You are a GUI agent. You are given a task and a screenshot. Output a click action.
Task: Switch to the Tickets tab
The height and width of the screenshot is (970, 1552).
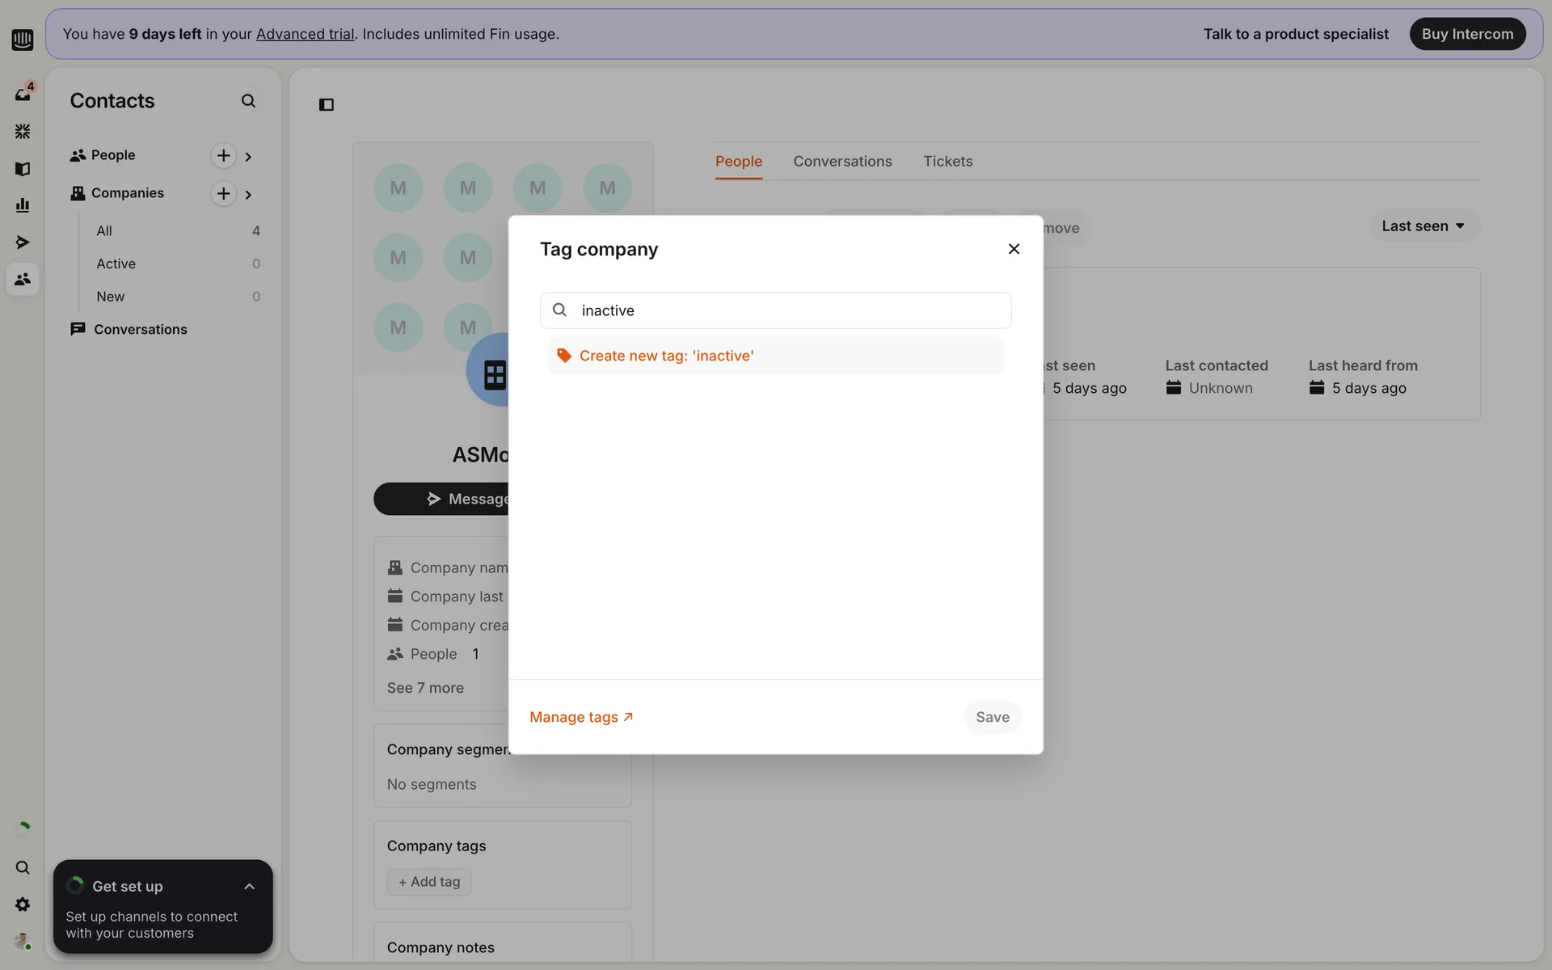click(x=947, y=162)
